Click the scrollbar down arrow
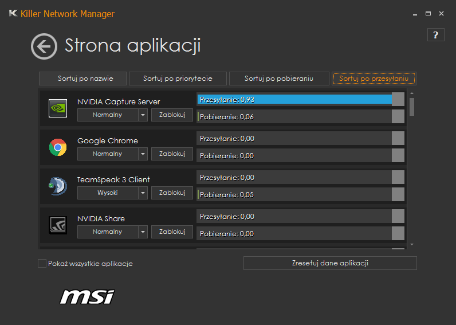This screenshot has width=456, height=325. [412, 245]
